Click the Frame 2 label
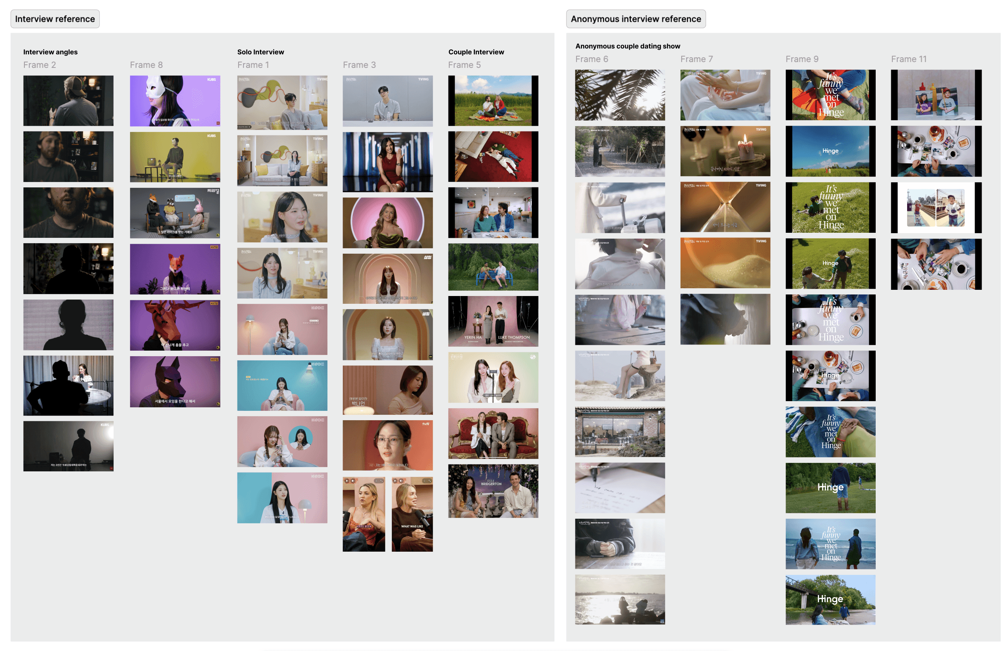The image size is (1008, 651). [x=39, y=65]
